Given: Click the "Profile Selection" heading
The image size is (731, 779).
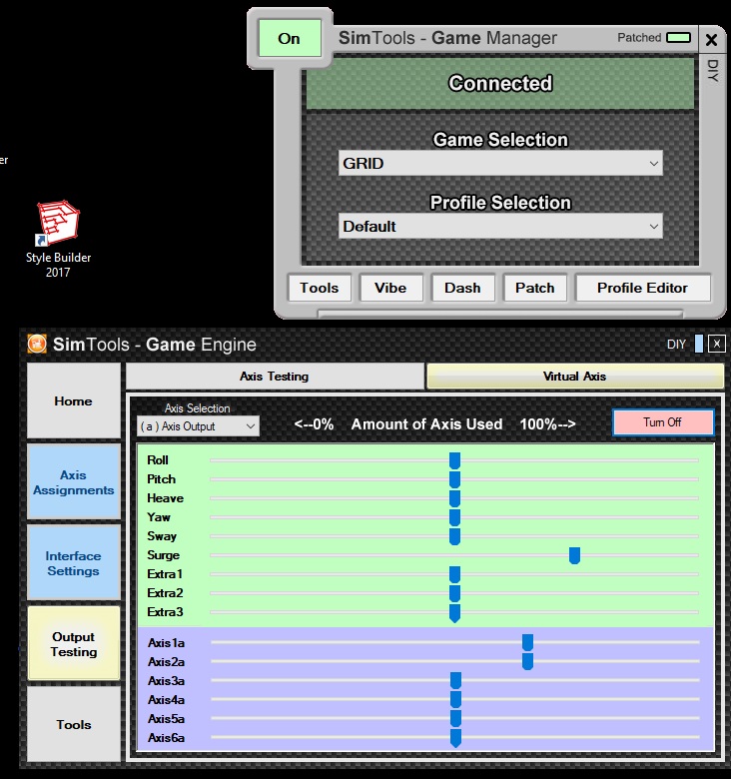Looking at the screenshot, I should click(x=500, y=203).
